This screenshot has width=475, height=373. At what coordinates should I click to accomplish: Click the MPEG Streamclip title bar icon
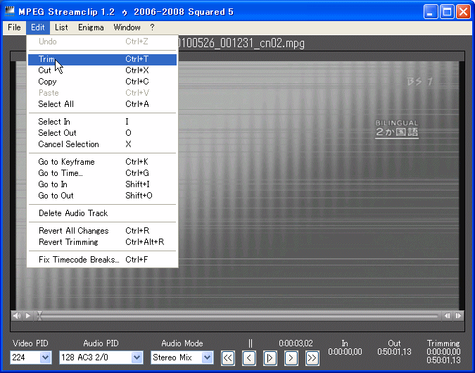pos(11,11)
